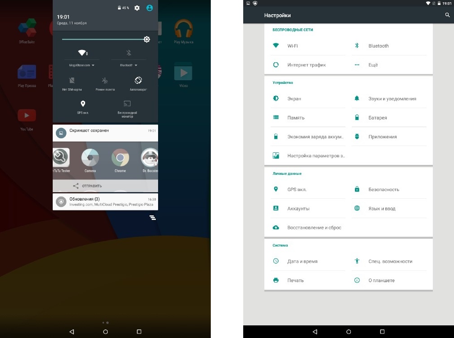The height and width of the screenshot is (338, 454).
Task: Tap Back button on left screen navigation bar
Action: [72, 332]
